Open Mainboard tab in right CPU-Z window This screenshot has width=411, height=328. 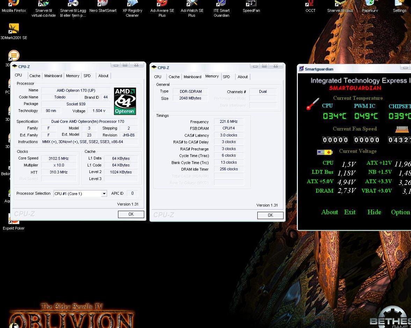[192, 77]
